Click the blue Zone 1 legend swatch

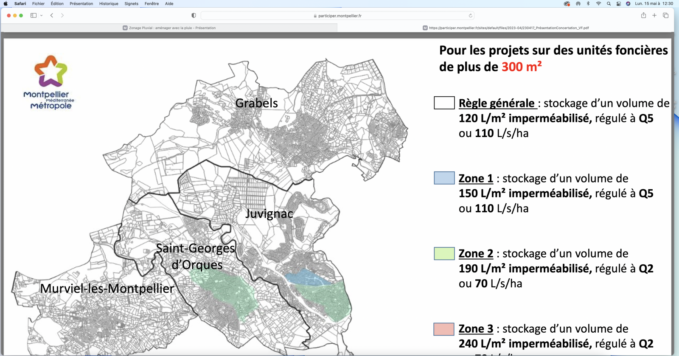(x=444, y=178)
